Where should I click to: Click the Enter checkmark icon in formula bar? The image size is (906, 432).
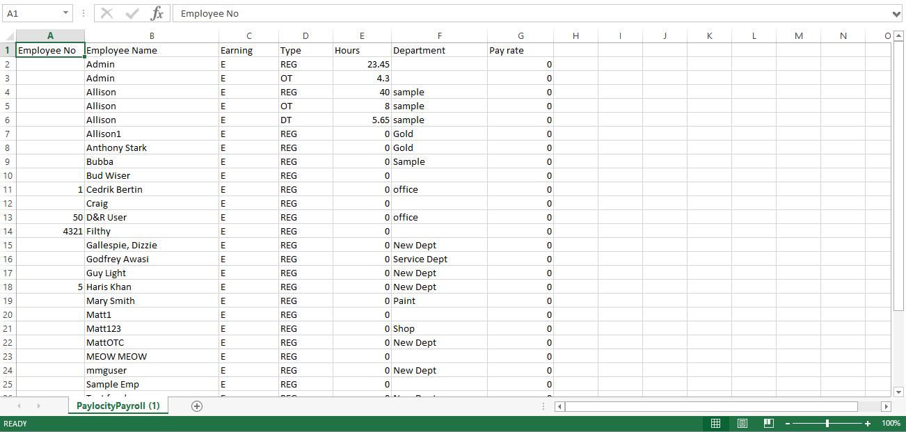click(132, 13)
